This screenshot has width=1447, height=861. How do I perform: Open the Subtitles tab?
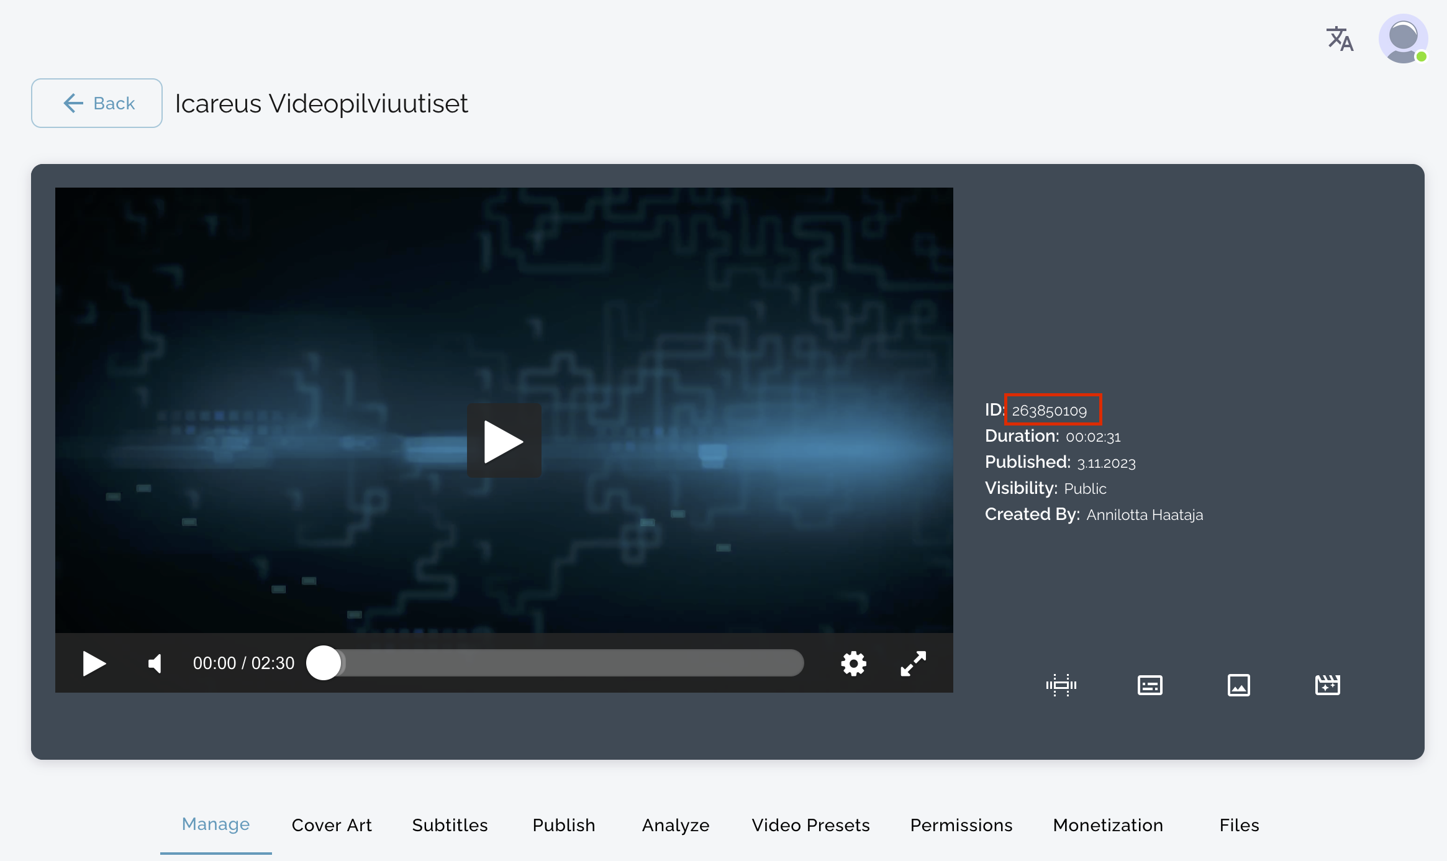450,825
